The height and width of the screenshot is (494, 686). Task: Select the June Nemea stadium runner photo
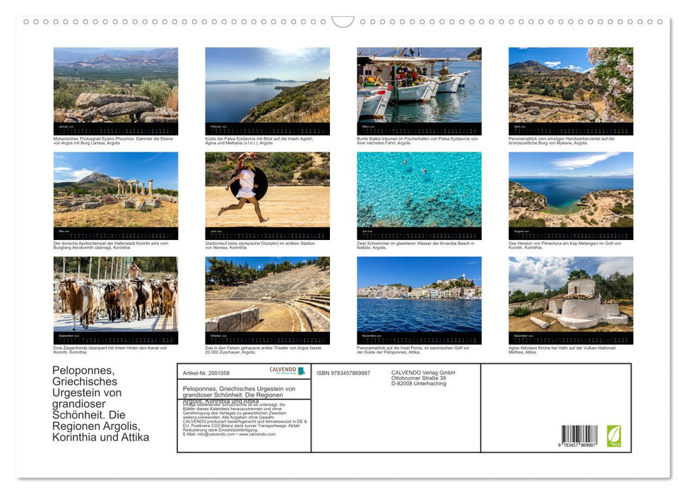(x=267, y=191)
